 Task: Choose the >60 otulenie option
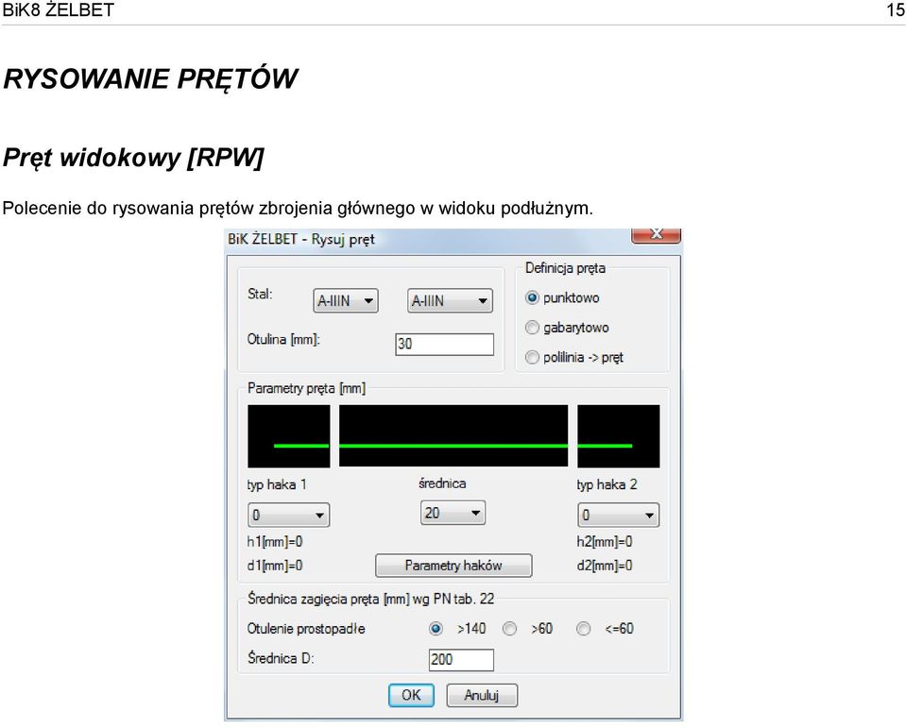click(509, 629)
